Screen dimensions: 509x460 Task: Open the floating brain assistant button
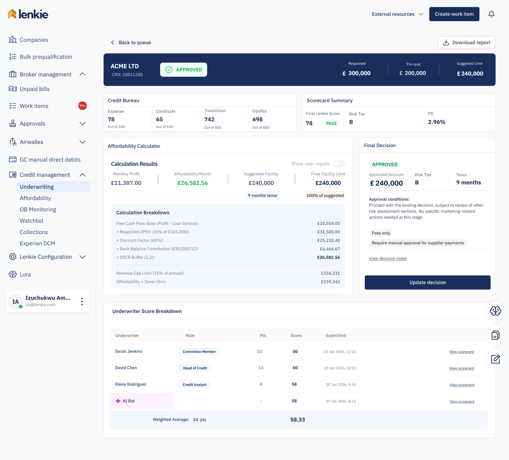coord(496,311)
